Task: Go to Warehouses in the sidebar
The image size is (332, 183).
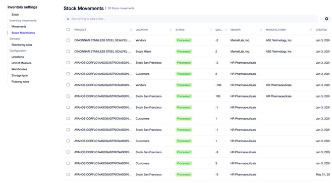Action: pos(19,69)
